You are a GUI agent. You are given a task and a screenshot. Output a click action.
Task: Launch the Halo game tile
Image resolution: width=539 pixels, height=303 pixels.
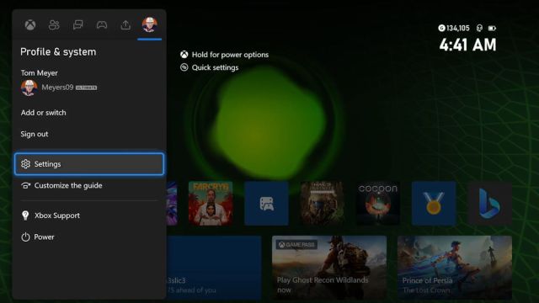coord(322,204)
